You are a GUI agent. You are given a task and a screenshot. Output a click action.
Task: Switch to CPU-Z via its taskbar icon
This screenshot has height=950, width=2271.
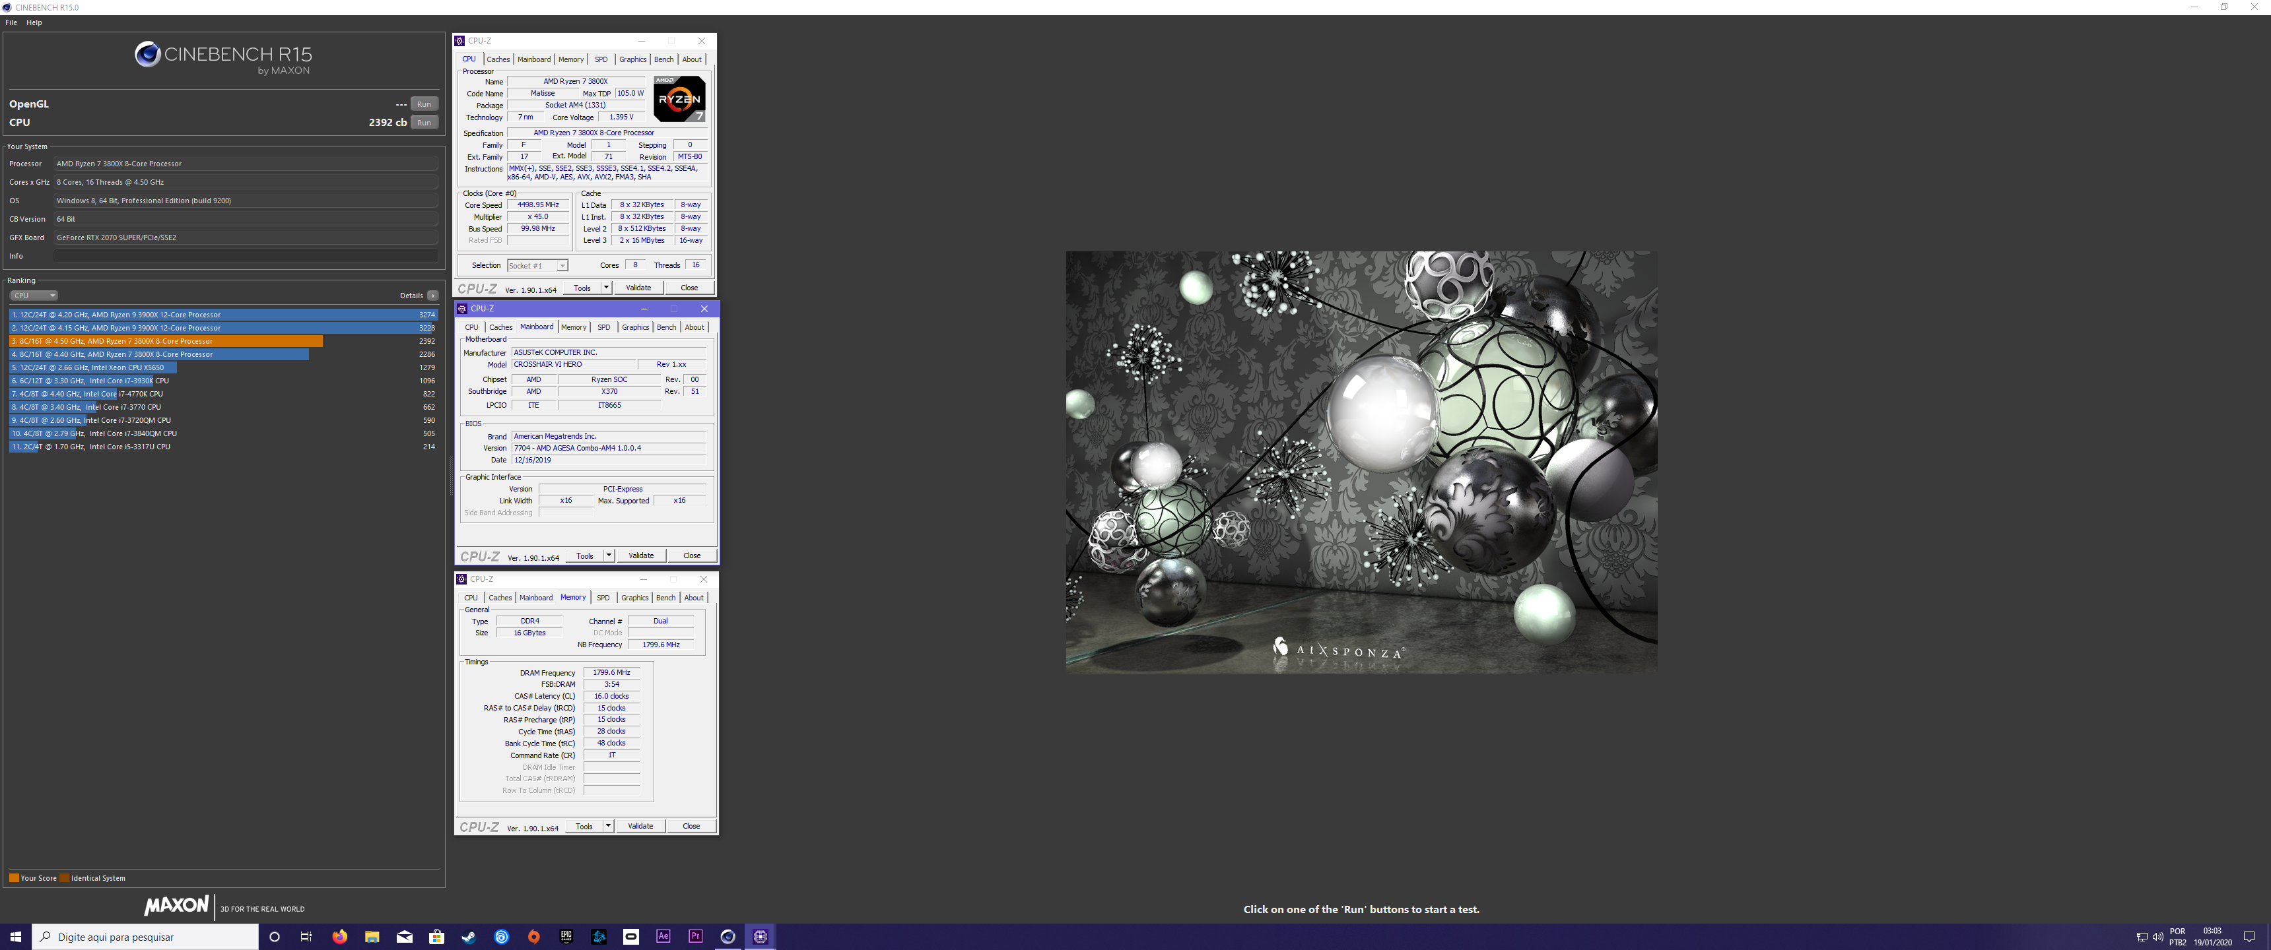(x=760, y=937)
